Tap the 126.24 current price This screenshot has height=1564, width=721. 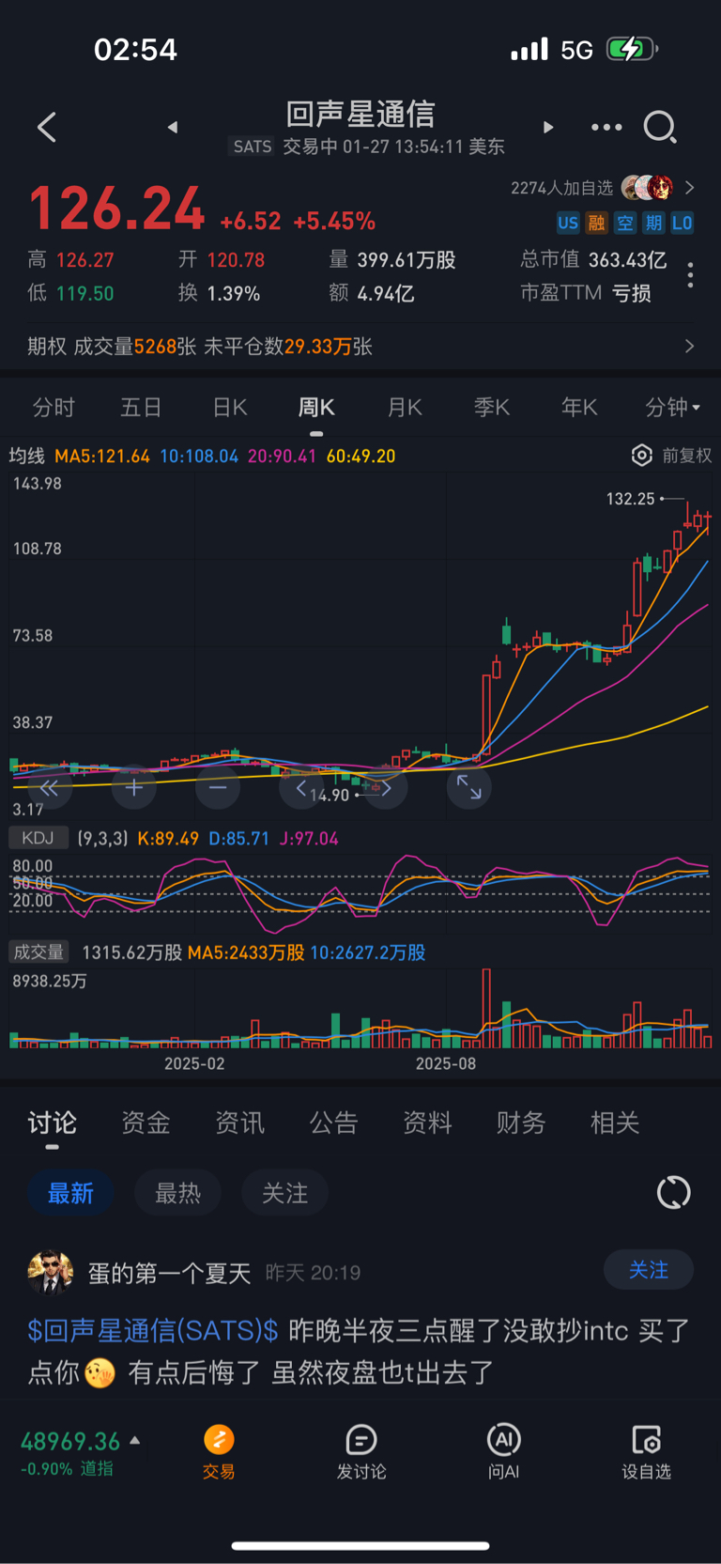(x=117, y=209)
